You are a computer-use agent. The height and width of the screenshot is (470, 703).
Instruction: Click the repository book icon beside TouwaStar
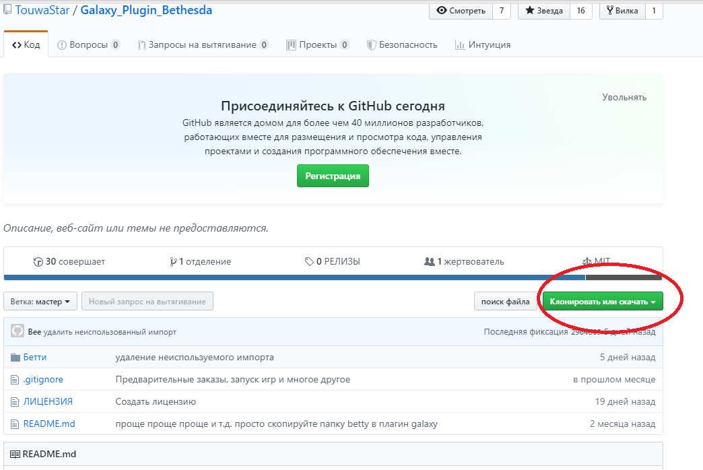[x=7, y=10]
